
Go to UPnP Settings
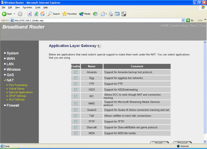coord(18,96)
